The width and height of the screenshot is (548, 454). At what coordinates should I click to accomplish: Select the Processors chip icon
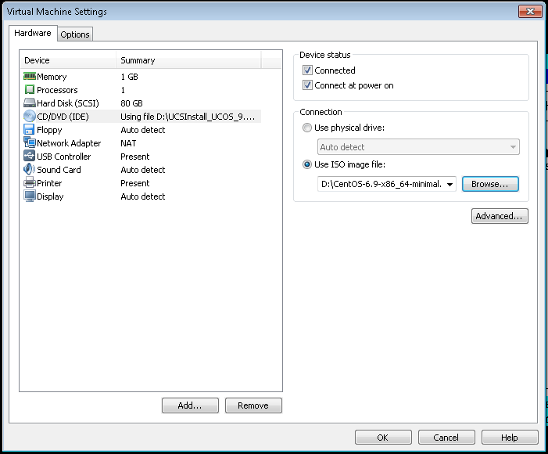[30, 89]
